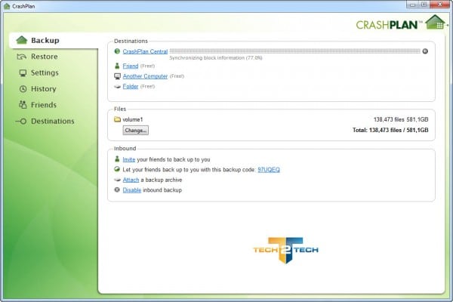
Task: Click Attach a backup archive link
Action: [131, 180]
